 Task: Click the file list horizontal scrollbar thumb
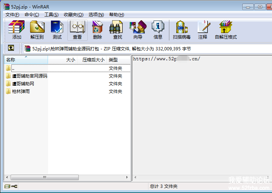click(45, 177)
